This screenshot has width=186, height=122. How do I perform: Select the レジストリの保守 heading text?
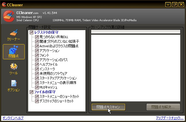point(46,32)
